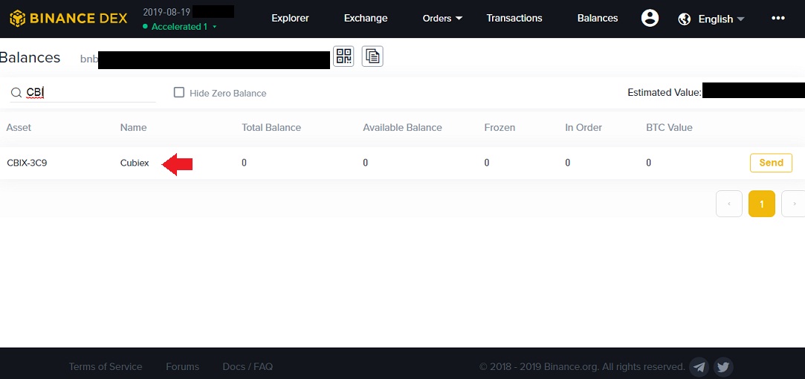Click the Balances page heading

pos(30,57)
